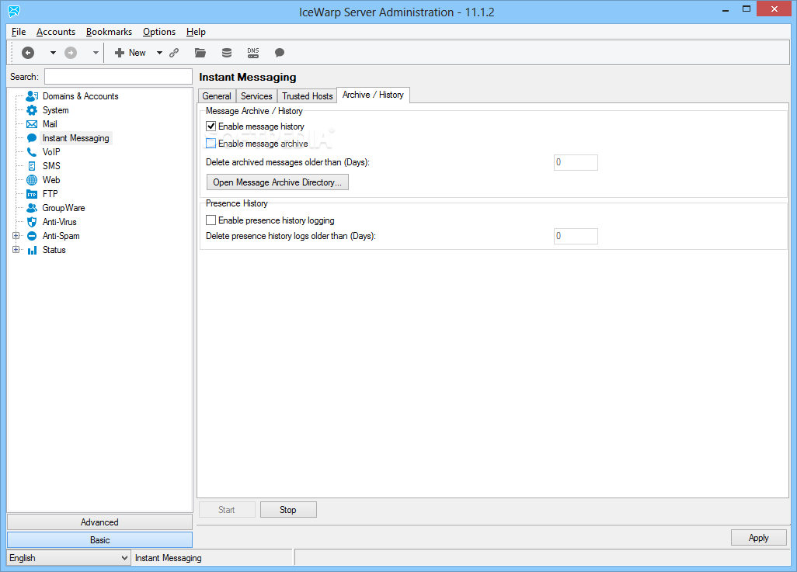Switch to the Trusted Hosts tab

coord(307,96)
